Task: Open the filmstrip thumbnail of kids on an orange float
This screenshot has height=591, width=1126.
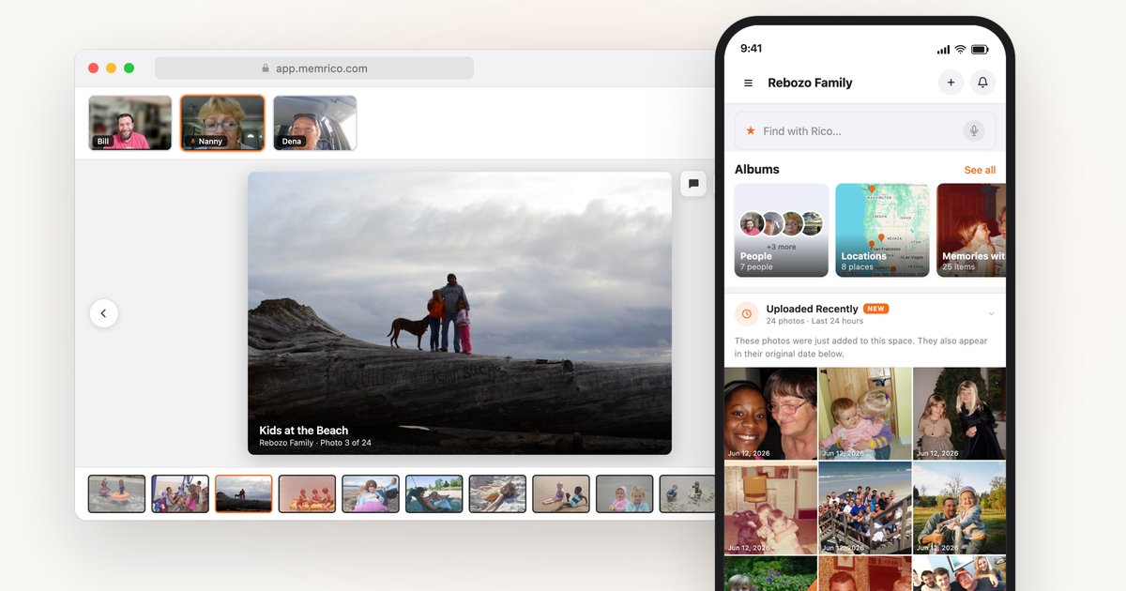Action: click(117, 493)
